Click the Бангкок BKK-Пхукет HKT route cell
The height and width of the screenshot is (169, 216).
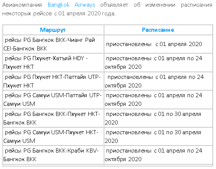click(x=53, y=118)
